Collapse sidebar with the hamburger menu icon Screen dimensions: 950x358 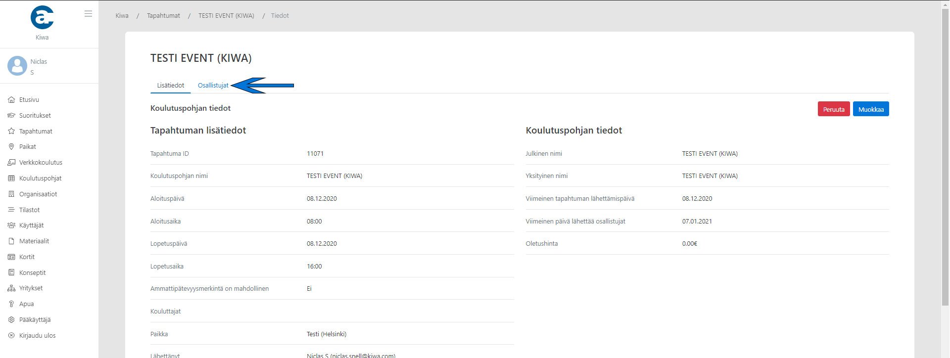point(88,14)
